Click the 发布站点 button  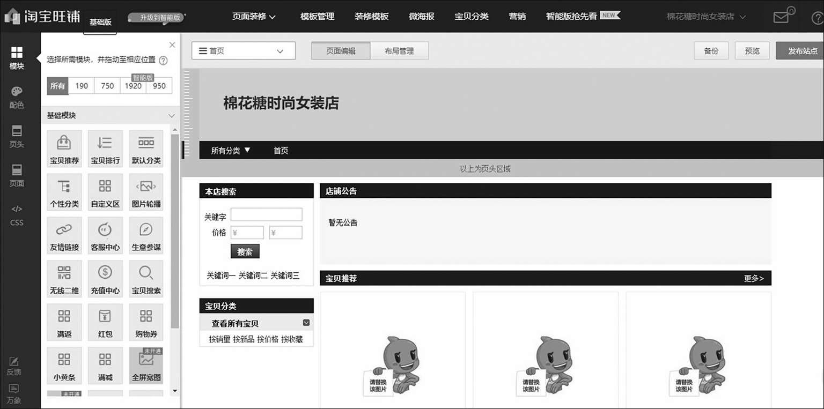tap(801, 51)
